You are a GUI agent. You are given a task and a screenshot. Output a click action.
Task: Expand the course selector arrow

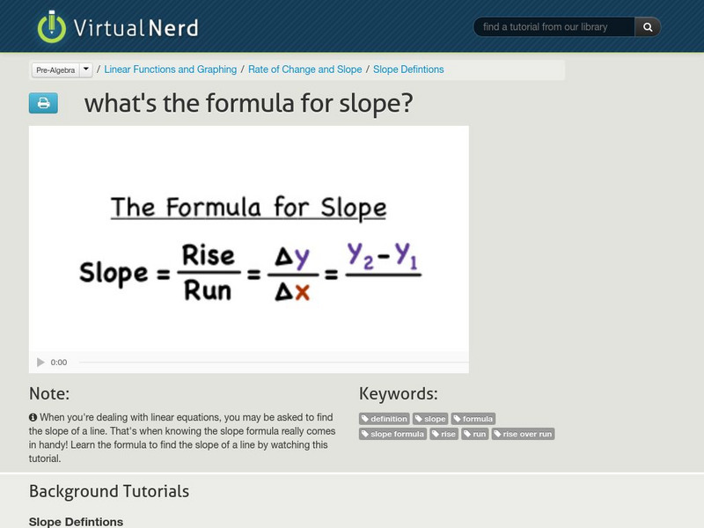tap(84, 68)
